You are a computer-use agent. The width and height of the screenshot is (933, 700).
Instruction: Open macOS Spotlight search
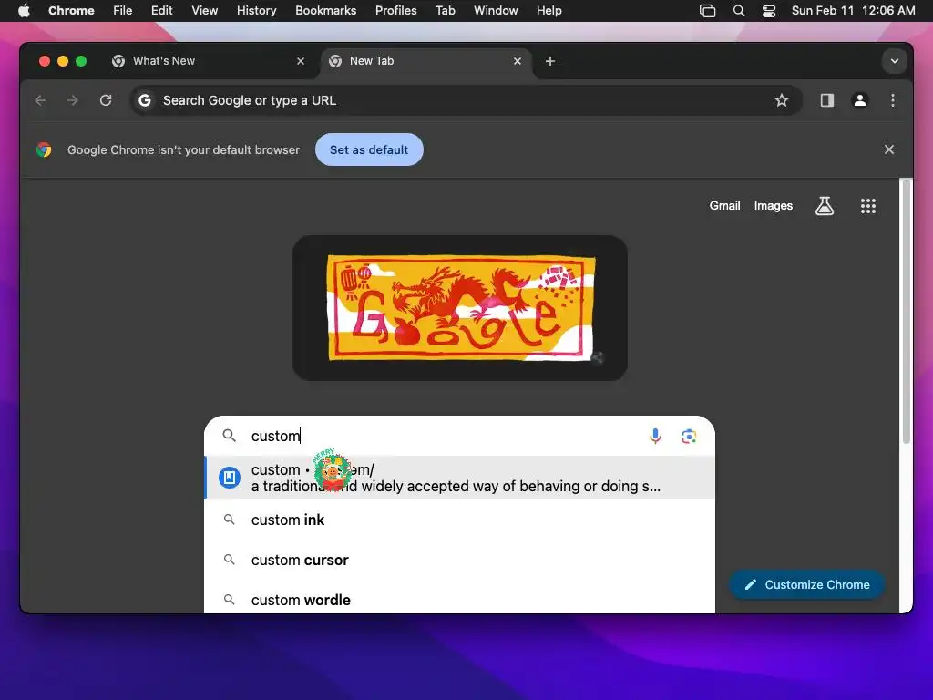tap(738, 11)
